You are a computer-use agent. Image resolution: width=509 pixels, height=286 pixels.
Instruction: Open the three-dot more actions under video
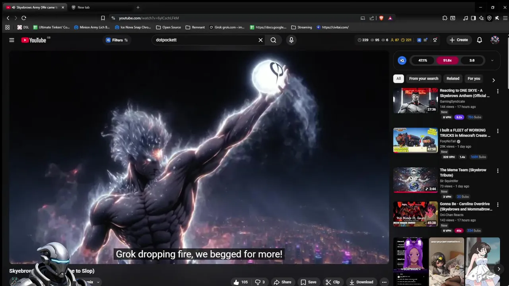coord(384,282)
